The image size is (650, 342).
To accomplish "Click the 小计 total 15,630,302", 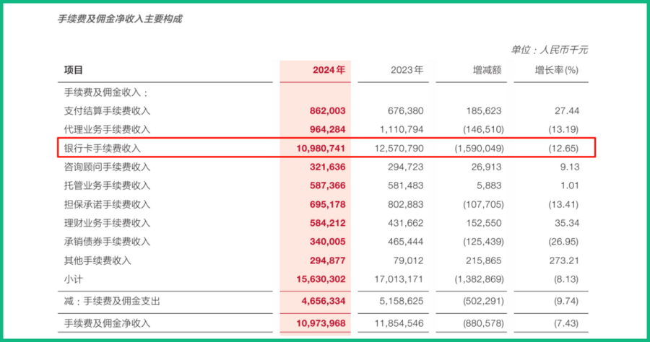I will [x=320, y=279].
